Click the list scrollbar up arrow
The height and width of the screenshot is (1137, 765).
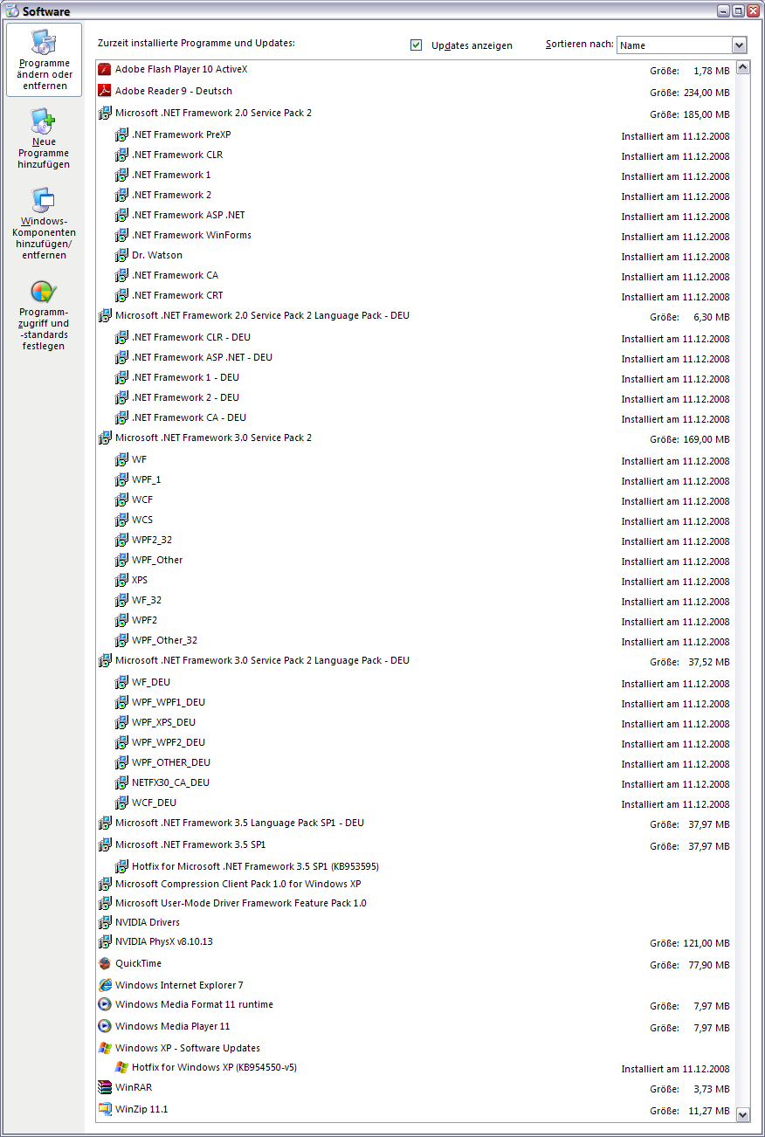point(742,67)
